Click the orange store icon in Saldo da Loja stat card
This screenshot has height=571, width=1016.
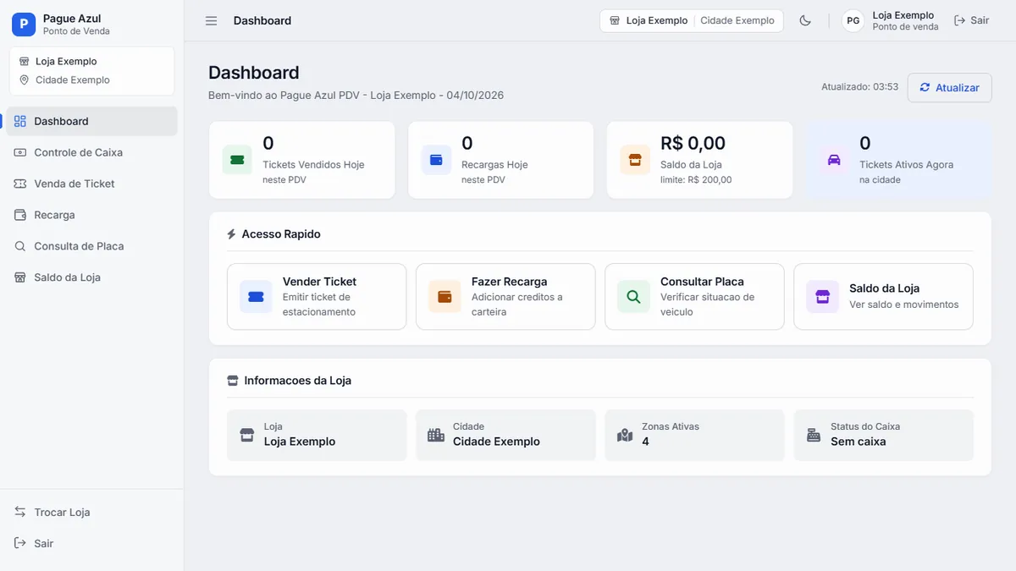[x=635, y=160]
